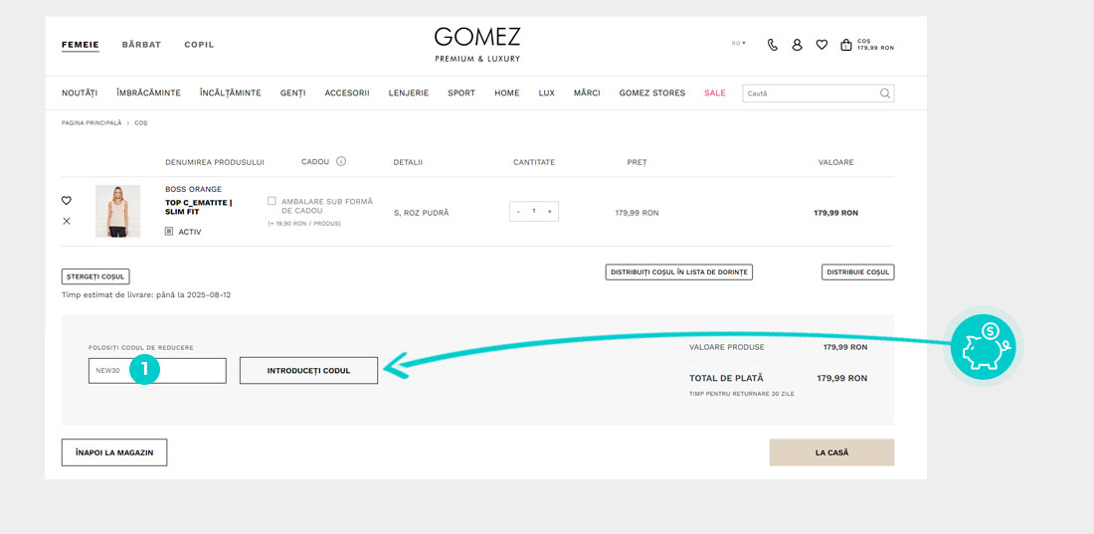Screen dimensions: 1094x534
Task: Click the search magnifier icon
Action: (x=884, y=93)
